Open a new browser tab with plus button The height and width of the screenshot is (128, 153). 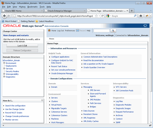click(132, 11)
